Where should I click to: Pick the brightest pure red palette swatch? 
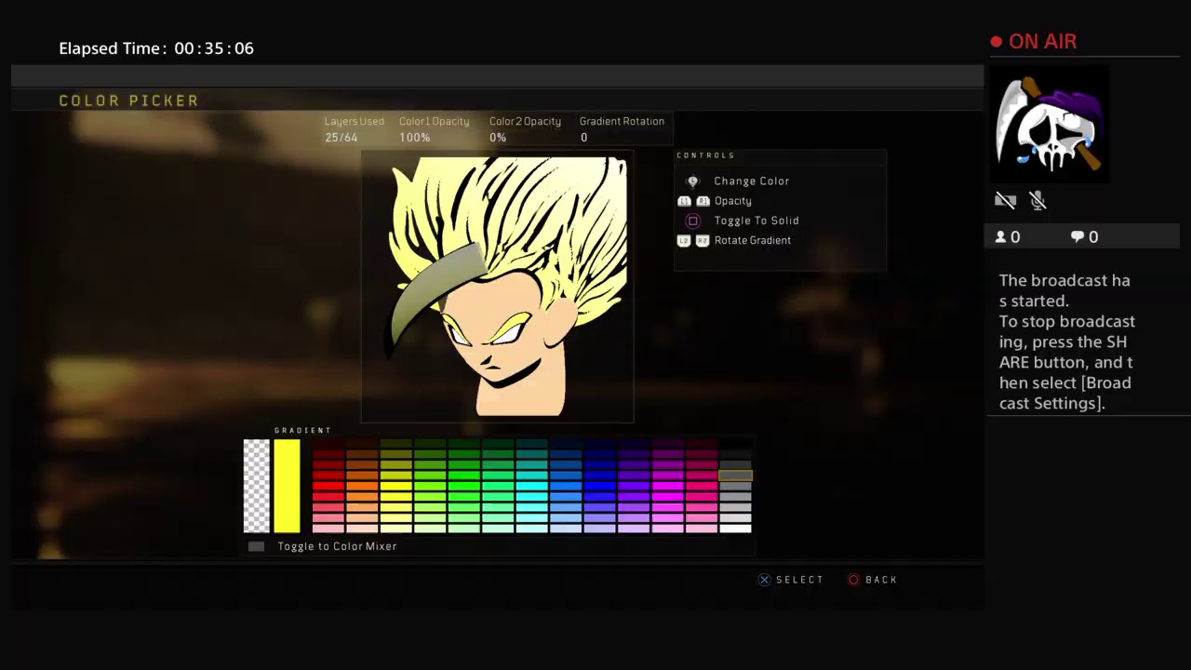pyautogui.click(x=328, y=485)
